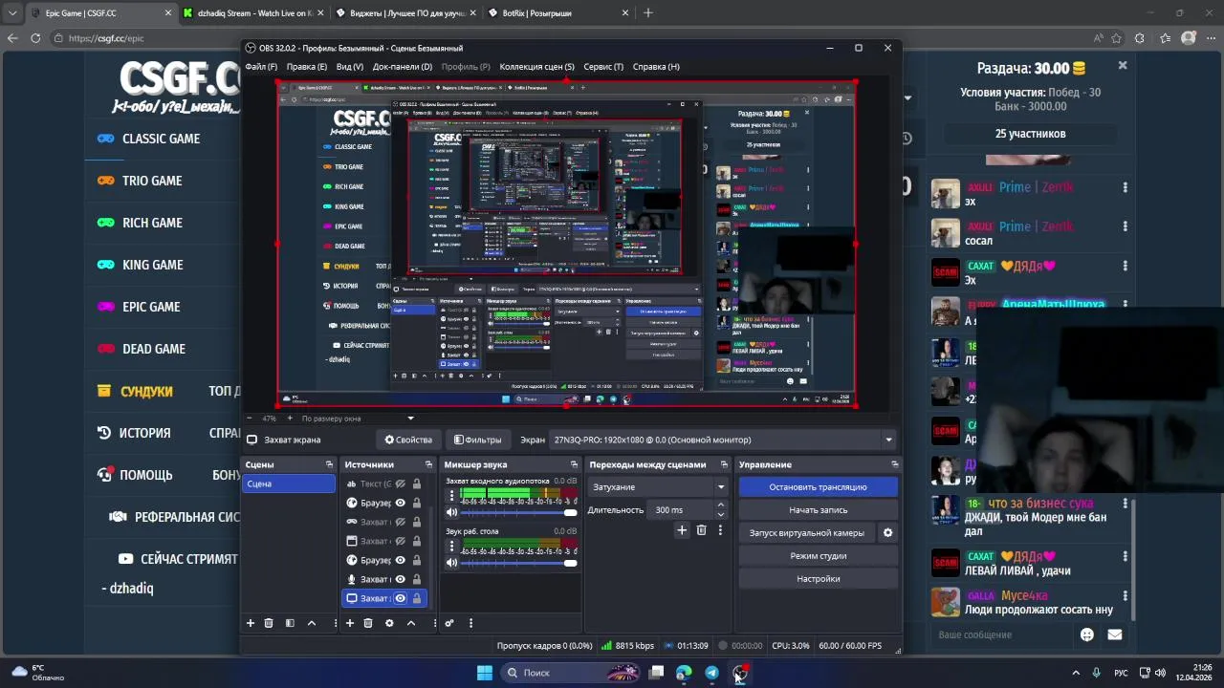
Task: Mute the Звук раб. стола speaker icon
Action: click(x=452, y=563)
